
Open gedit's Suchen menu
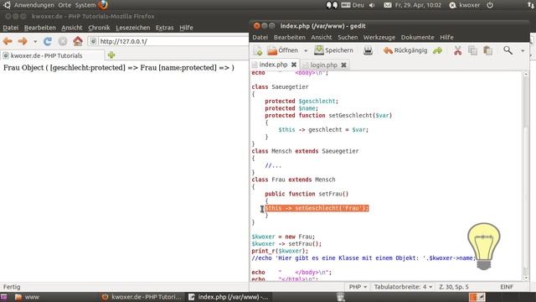tap(348, 37)
